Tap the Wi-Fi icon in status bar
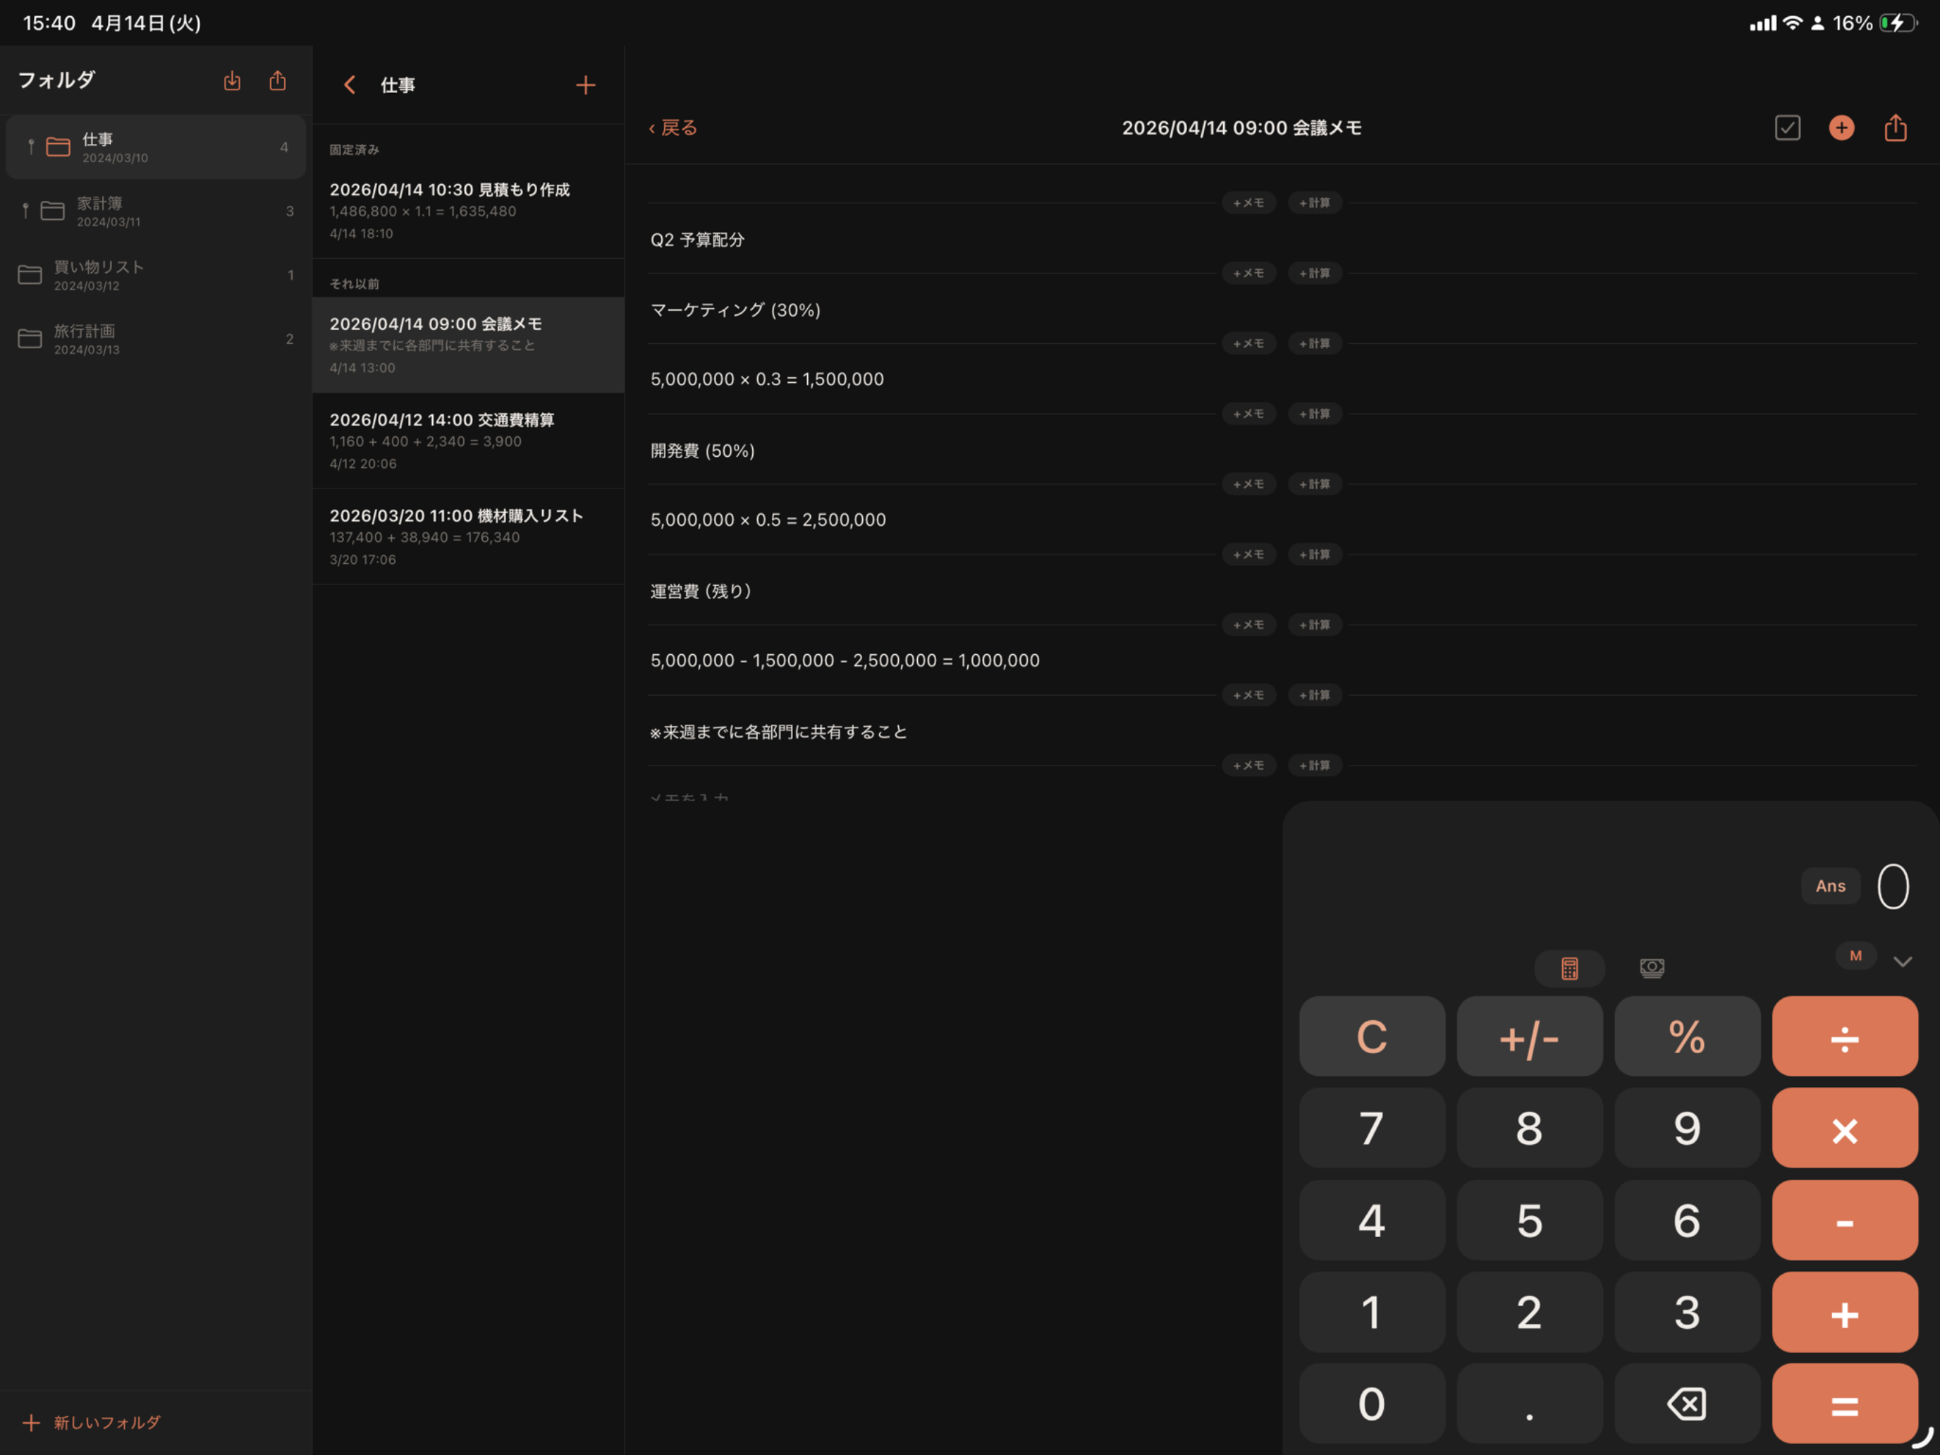The height and width of the screenshot is (1455, 1940). (x=1793, y=23)
